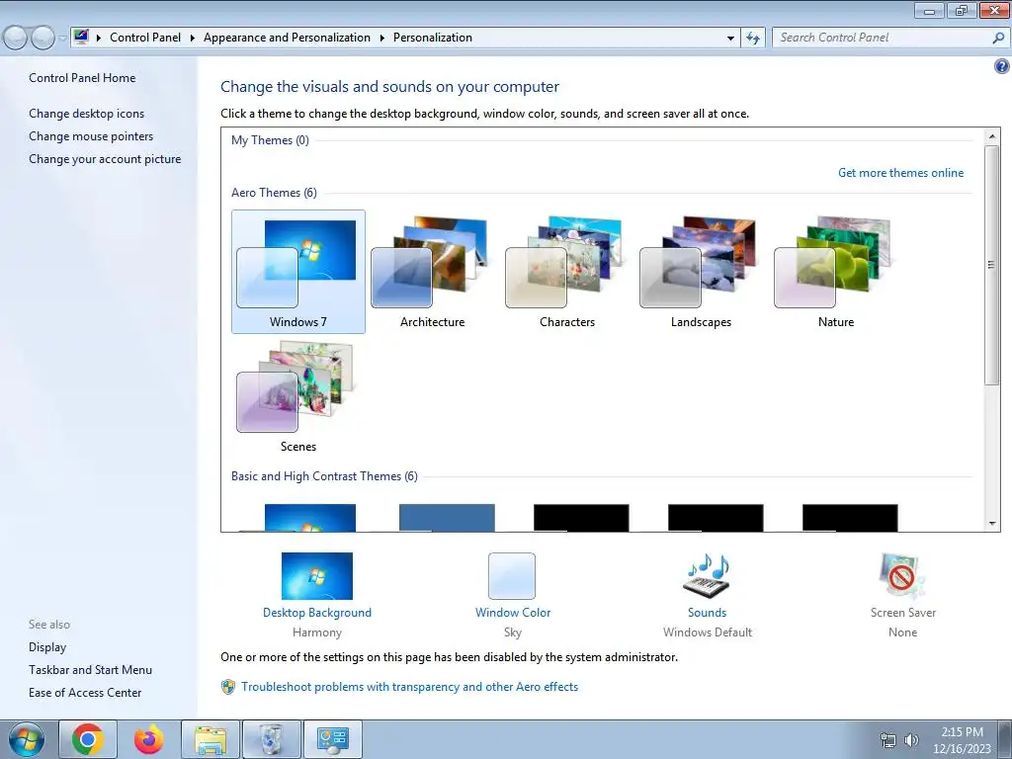Choose the Characters theme
The height and width of the screenshot is (759, 1012).
pyautogui.click(x=566, y=272)
